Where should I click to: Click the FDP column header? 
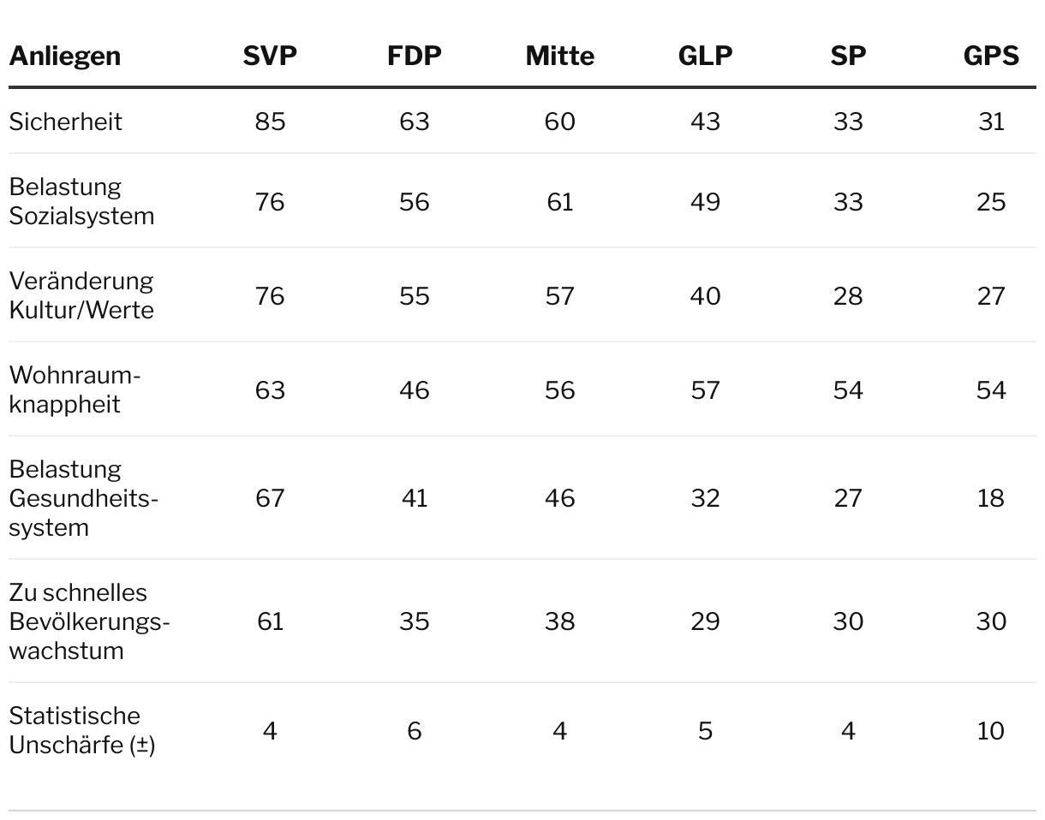click(x=415, y=56)
